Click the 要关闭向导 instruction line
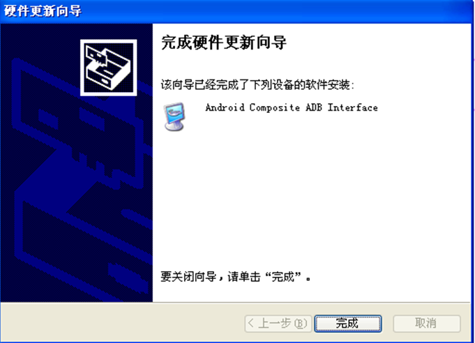475x343 pixels. click(236, 276)
